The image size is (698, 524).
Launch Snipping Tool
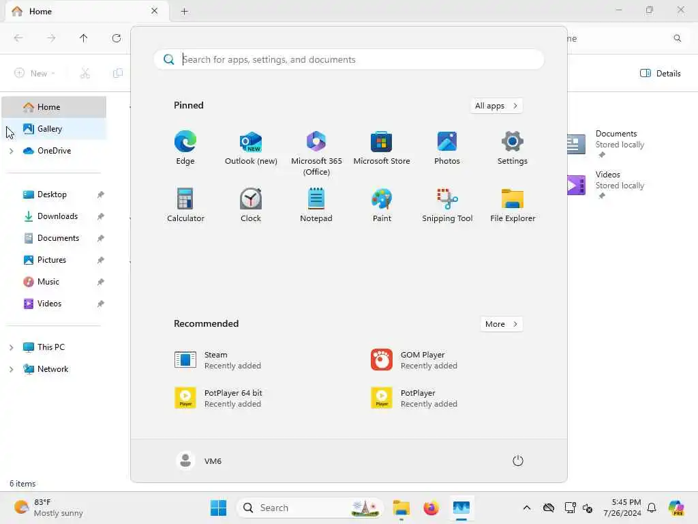pos(447,205)
